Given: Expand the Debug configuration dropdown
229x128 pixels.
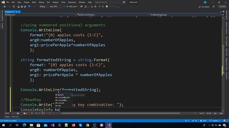Looking at the screenshot, I should pos(48,7).
